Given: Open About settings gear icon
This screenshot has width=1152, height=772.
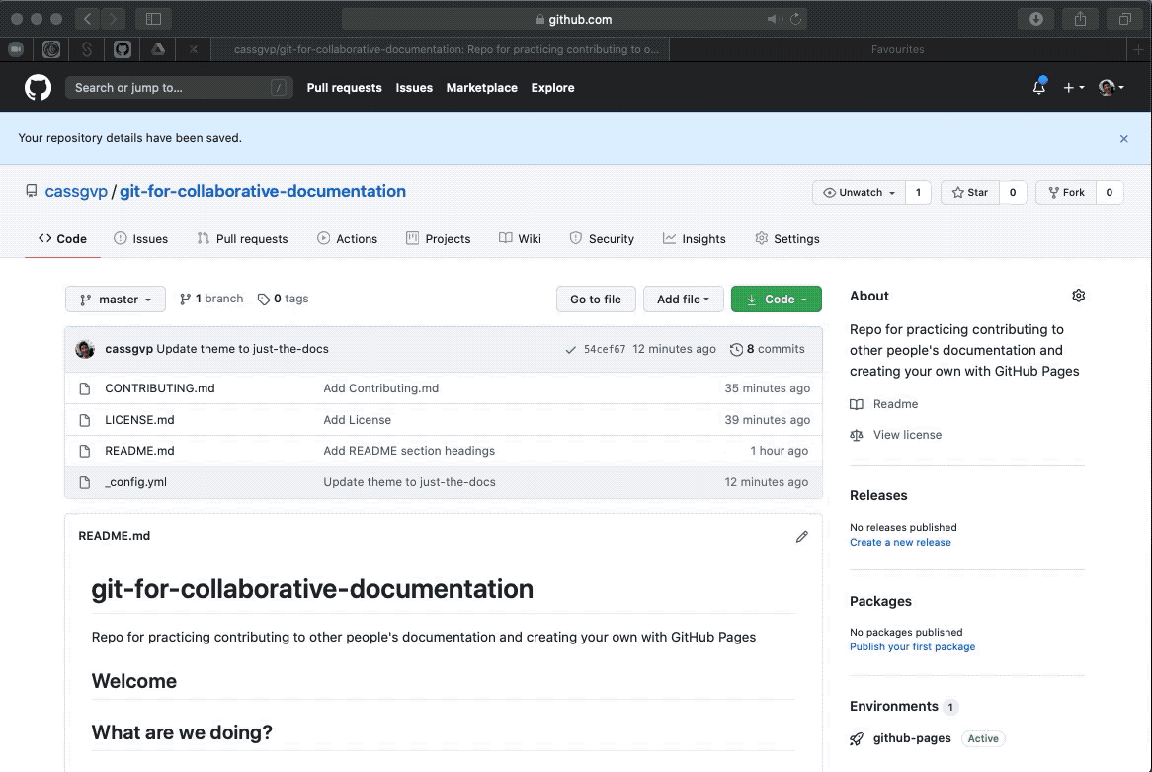Looking at the screenshot, I should [1078, 296].
